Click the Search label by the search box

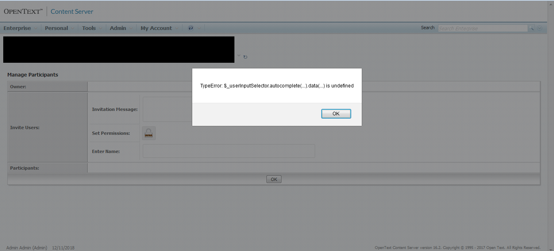click(x=428, y=28)
